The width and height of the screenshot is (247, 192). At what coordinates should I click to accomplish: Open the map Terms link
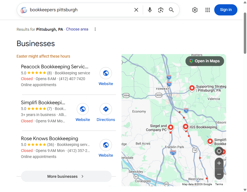point(219,184)
